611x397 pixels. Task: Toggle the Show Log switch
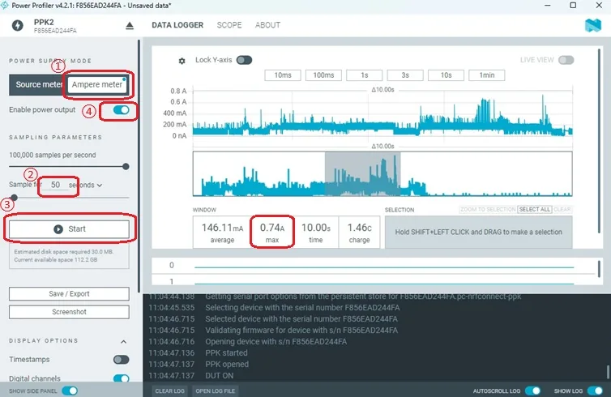595,391
